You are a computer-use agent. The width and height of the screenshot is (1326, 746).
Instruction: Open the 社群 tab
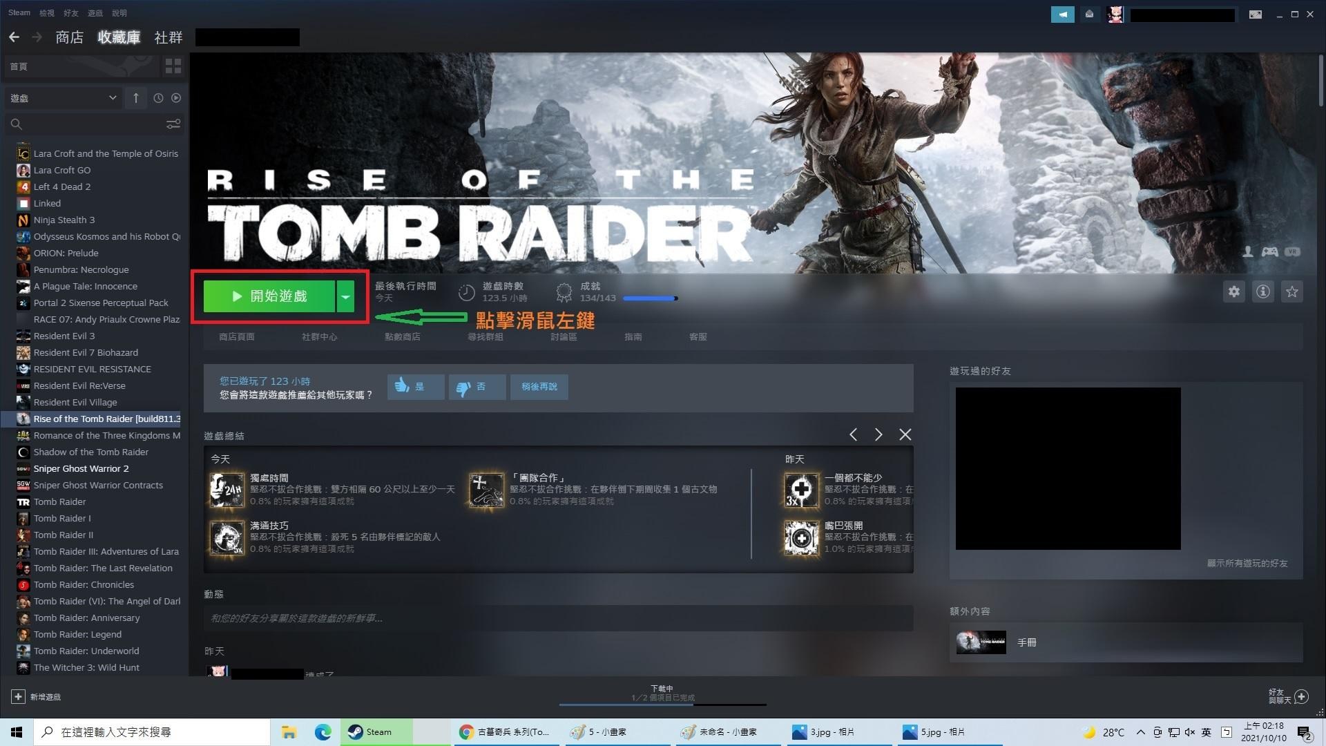coord(169,37)
